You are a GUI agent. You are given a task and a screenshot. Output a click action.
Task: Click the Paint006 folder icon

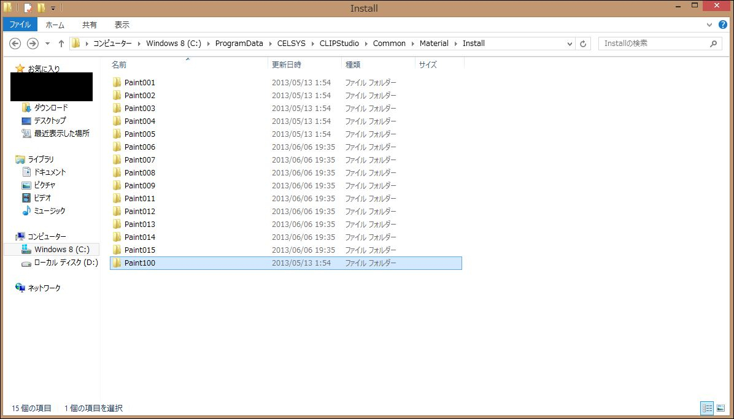(x=117, y=147)
